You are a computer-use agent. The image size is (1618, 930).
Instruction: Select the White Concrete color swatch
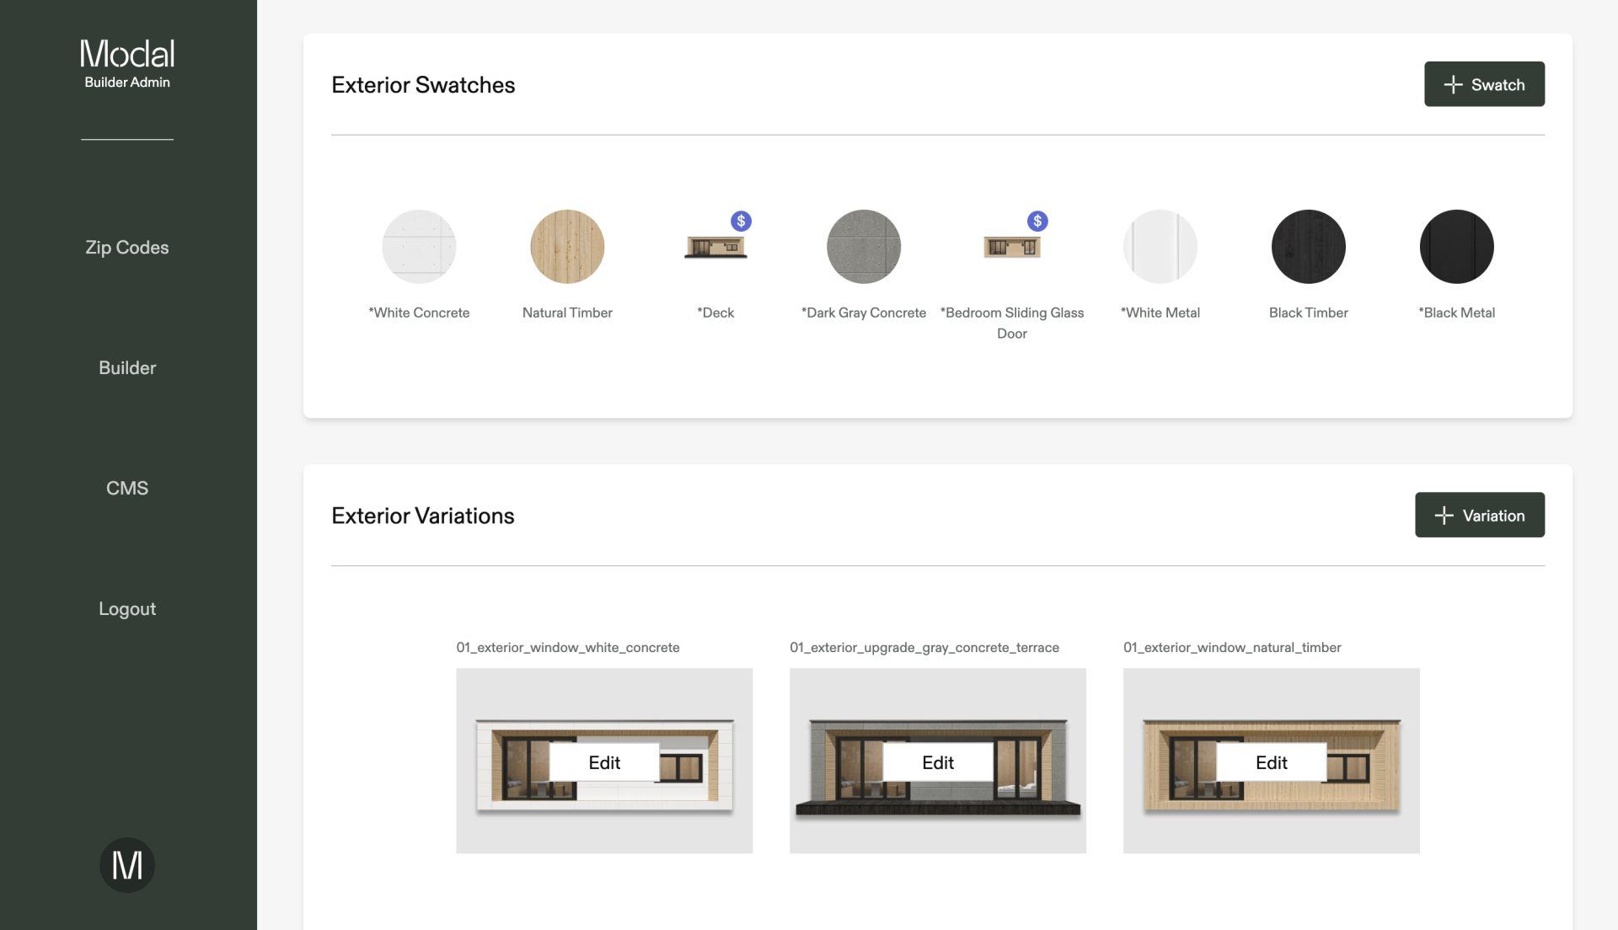point(419,247)
